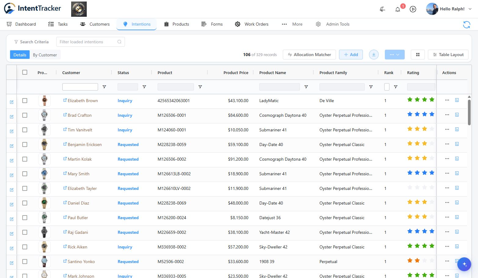The height and width of the screenshot is (278, 478).
Task: Check the Santino Yonko row checkbox
Action: point(25,262)
